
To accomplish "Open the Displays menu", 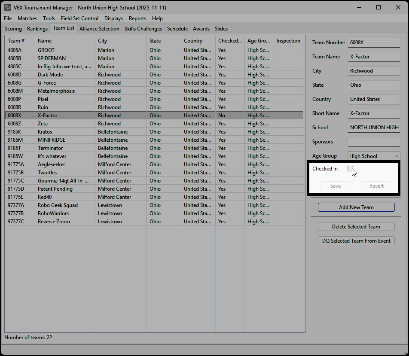I will coord(113,18).
